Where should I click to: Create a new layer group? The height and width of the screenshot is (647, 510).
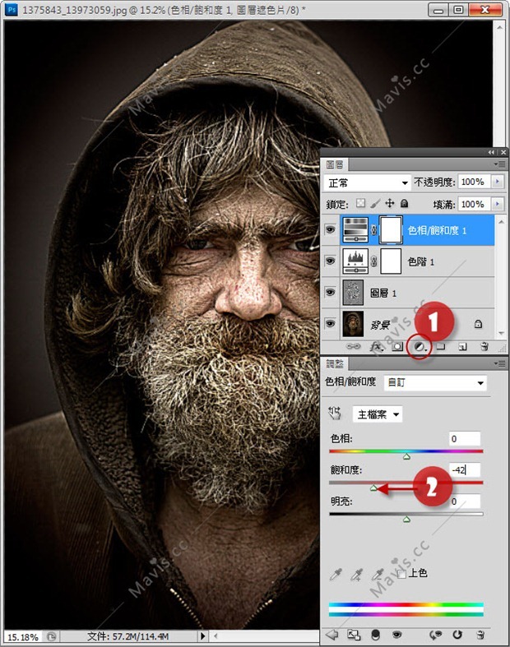click(441, 347)
